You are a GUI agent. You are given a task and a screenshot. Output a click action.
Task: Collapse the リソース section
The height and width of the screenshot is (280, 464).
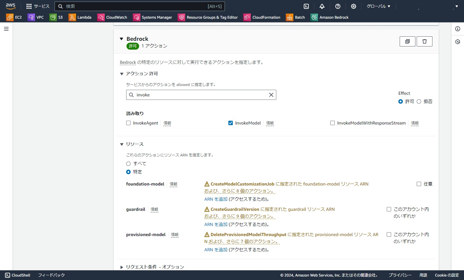pyautogui.click(x=122, y=144)
